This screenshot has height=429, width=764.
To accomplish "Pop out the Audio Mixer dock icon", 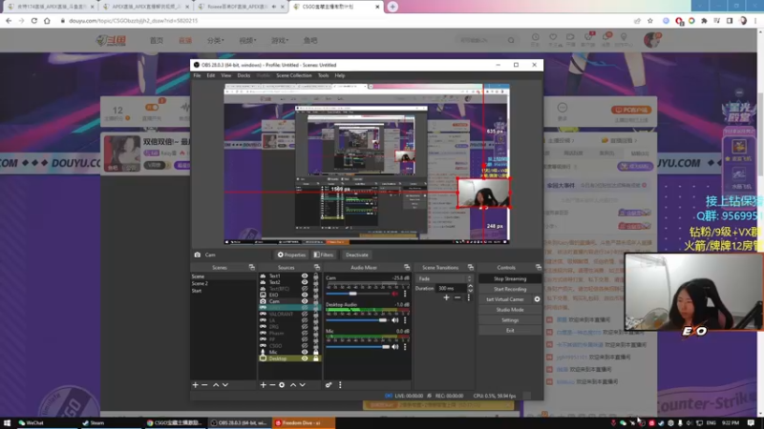I will pos(407,268).
